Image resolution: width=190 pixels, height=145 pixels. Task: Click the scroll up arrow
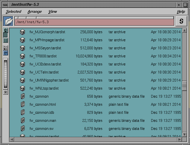pyautogui.click(x=184, y=30)
